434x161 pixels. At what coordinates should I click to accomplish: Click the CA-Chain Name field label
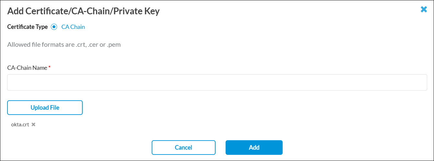click(27, 68)
